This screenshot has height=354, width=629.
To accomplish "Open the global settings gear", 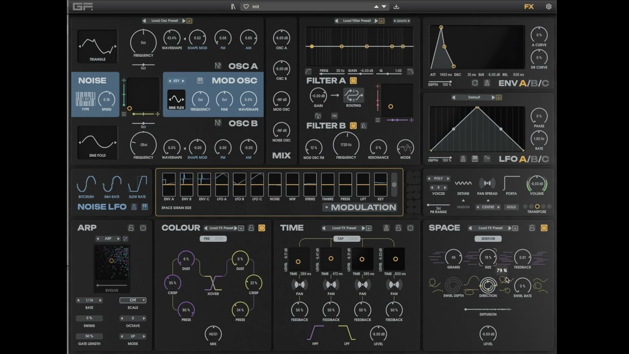I will click(x=548, y=7).
